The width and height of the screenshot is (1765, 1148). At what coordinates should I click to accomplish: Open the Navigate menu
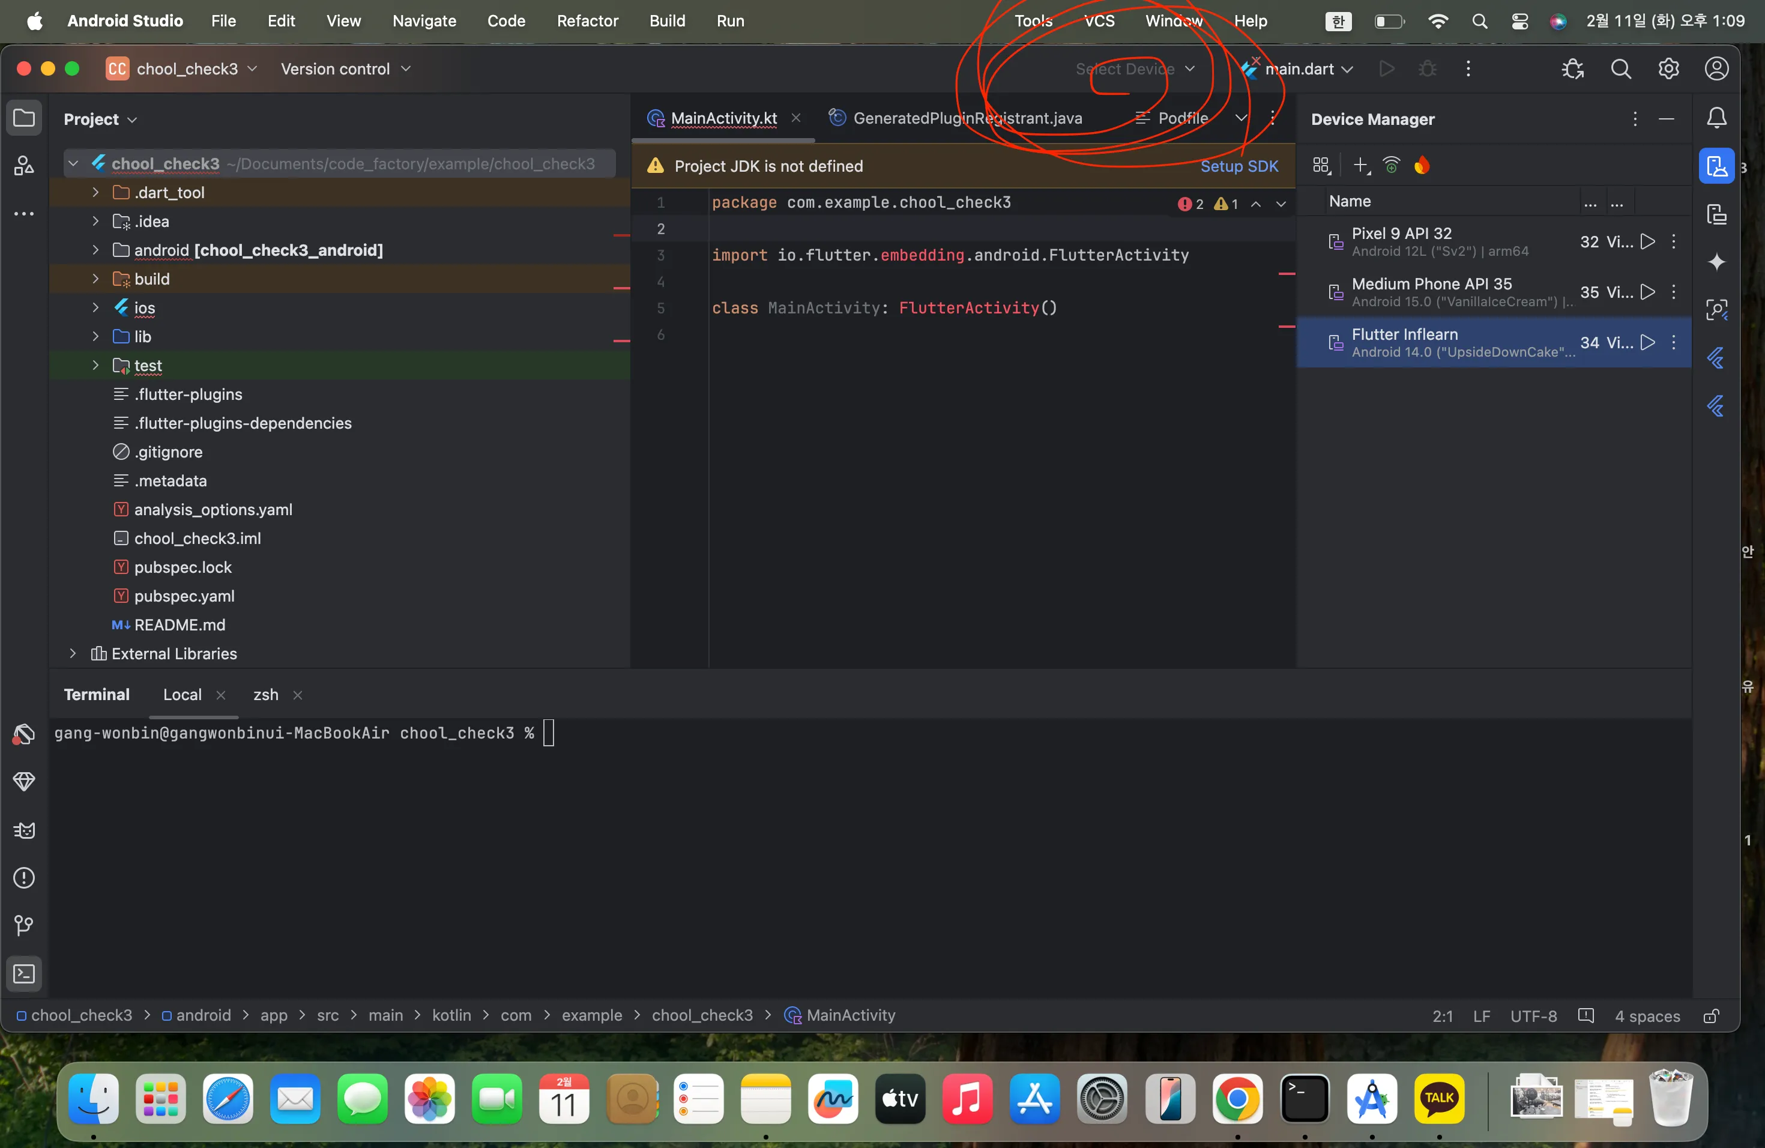click(x=424, y=21)
